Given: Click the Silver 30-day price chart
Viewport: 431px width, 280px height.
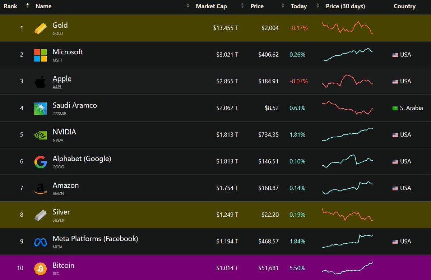Looking at the screenshot, I should (348, 215).
